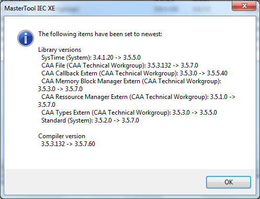Click the CAA Callback Extern library entry
This screenshot has height=199, width=260.
pyautogui.click(x=134, y=73)
